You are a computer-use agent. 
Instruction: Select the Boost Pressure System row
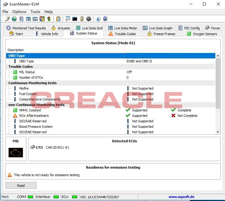tap(111, 127)
